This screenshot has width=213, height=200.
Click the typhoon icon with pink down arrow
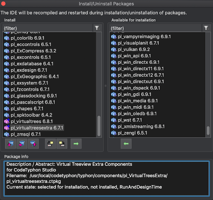click(10, 144)
